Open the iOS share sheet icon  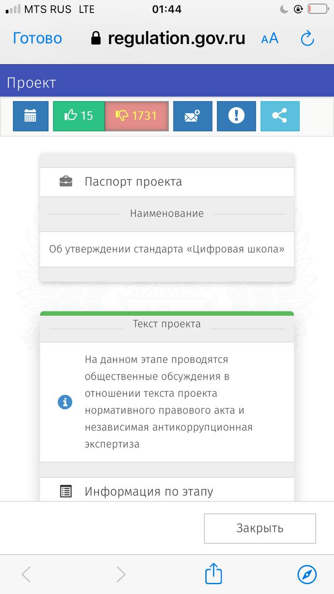[x=214, y=574]
